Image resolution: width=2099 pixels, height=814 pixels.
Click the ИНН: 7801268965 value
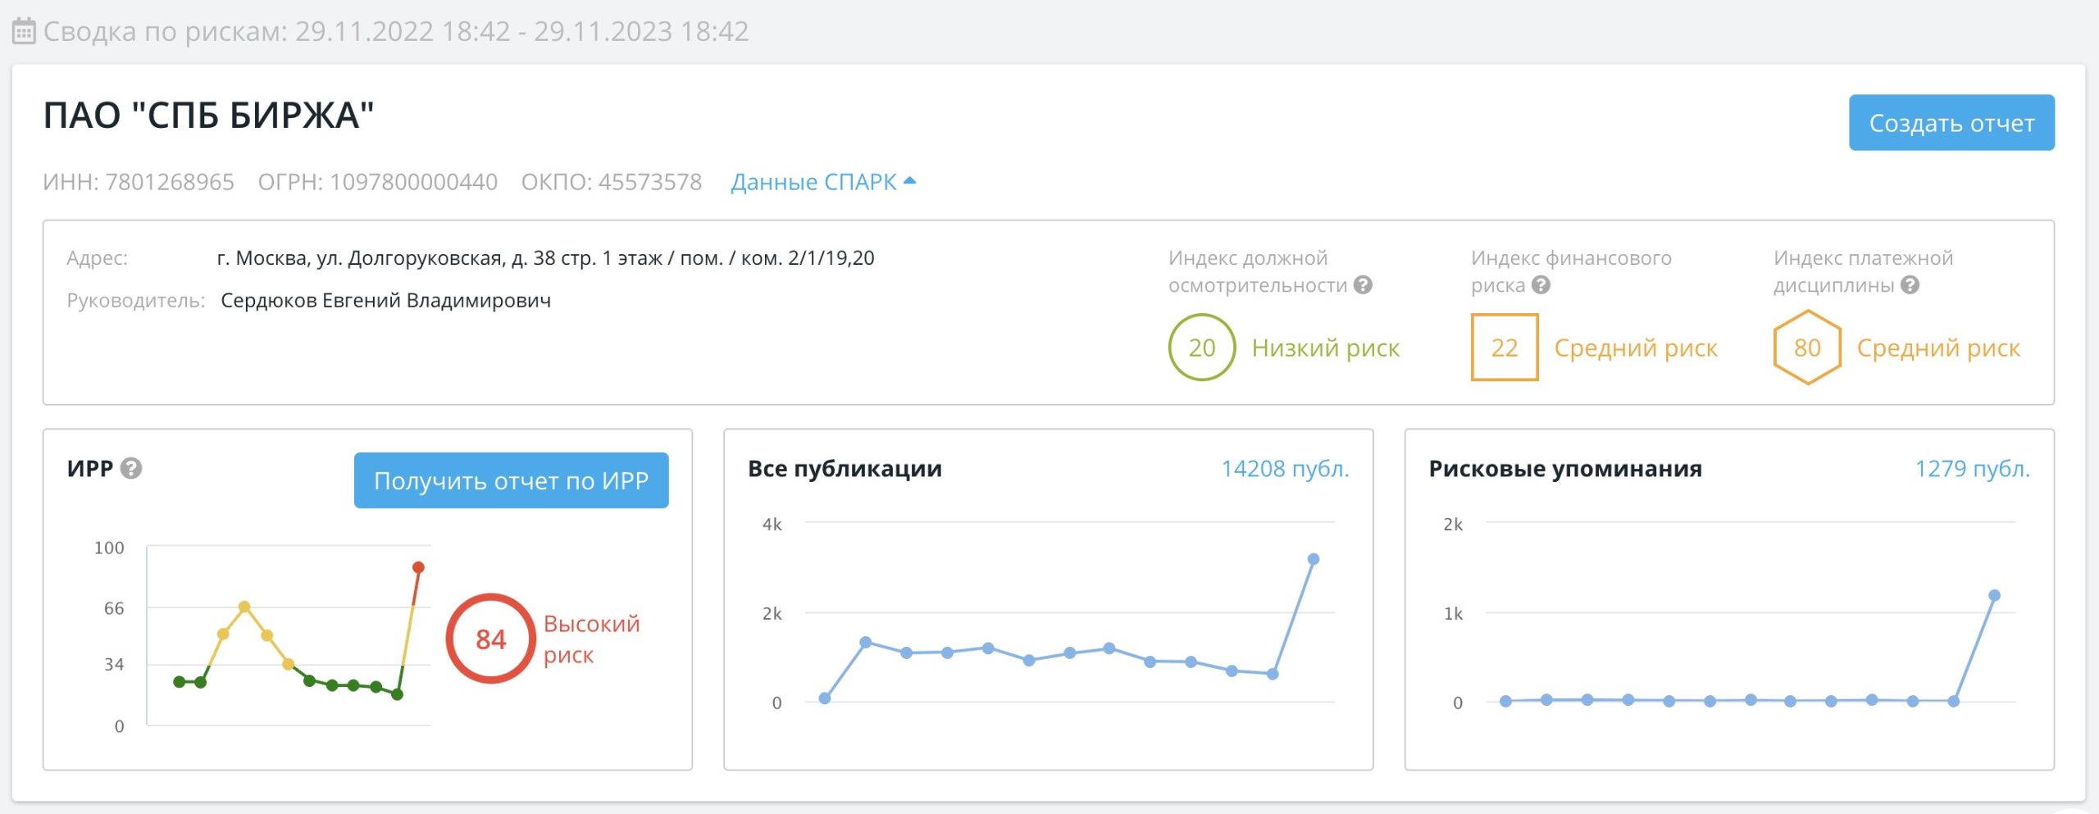[139, 181]
